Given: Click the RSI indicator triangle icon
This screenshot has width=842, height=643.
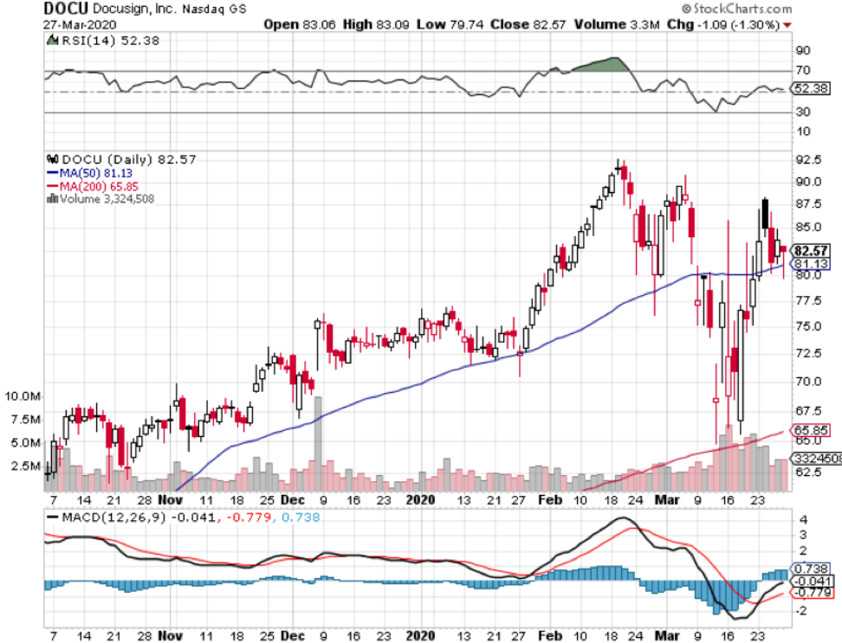Looking at the screenshot, I should [53, 40].
